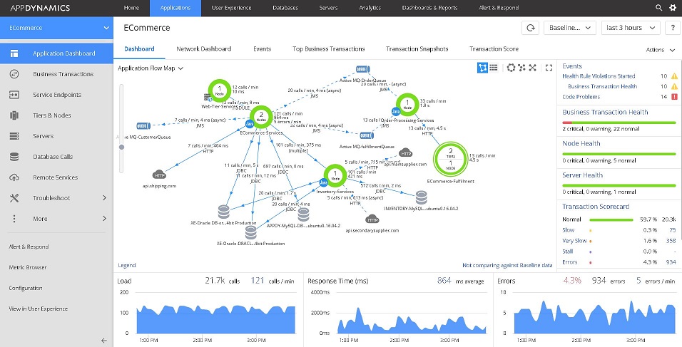Open the Legend link
Screen dimensions: 682x347
[x=127, y=265]
